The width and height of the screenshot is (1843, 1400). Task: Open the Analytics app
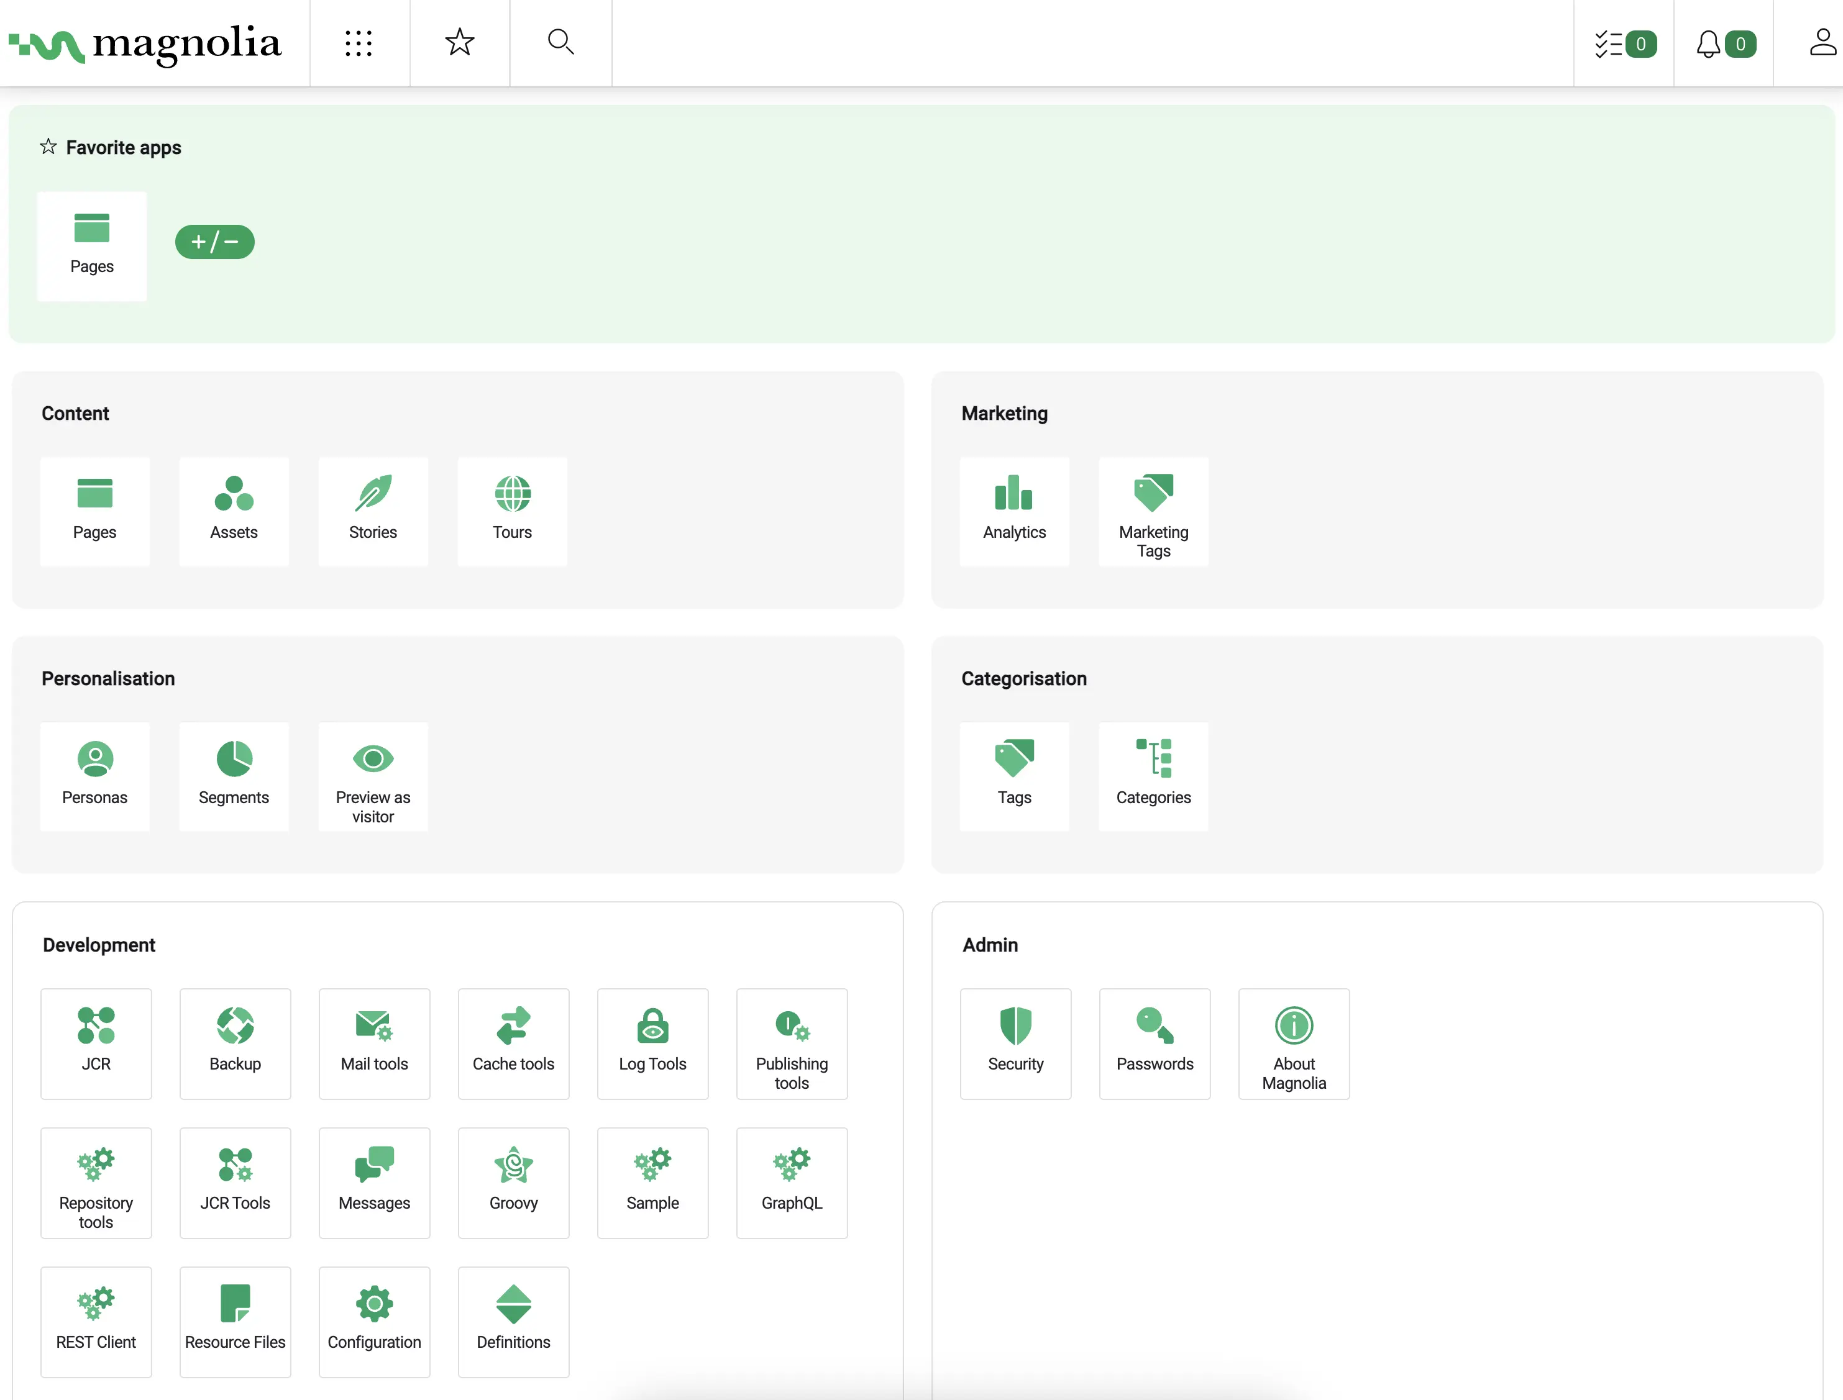pyautogui.click(x=1015, y=512)
